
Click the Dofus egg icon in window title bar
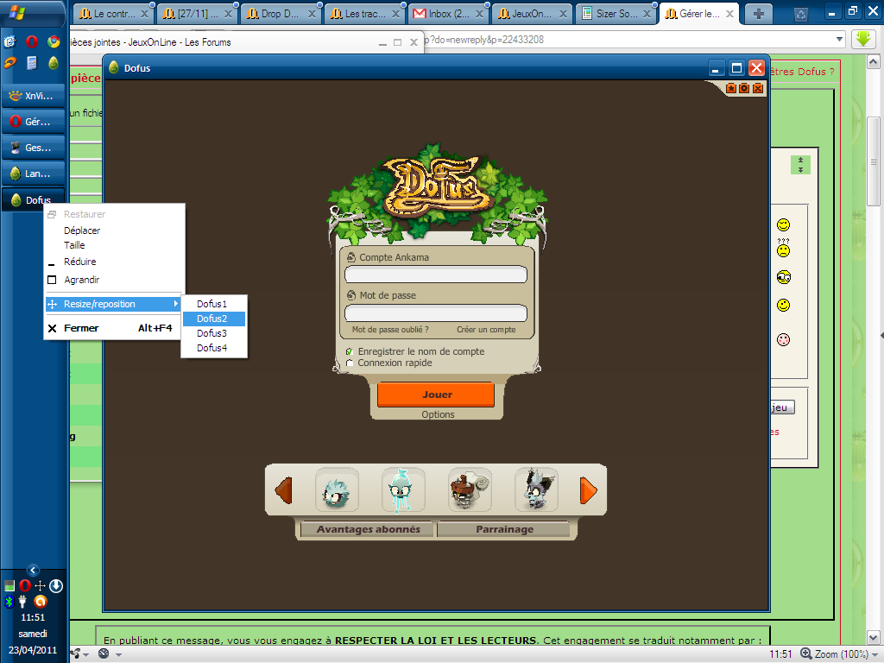point(114,67)
